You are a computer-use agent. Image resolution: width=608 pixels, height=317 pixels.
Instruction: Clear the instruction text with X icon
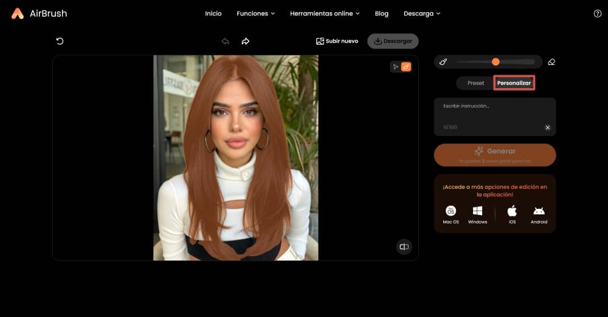tap(547, 128)
